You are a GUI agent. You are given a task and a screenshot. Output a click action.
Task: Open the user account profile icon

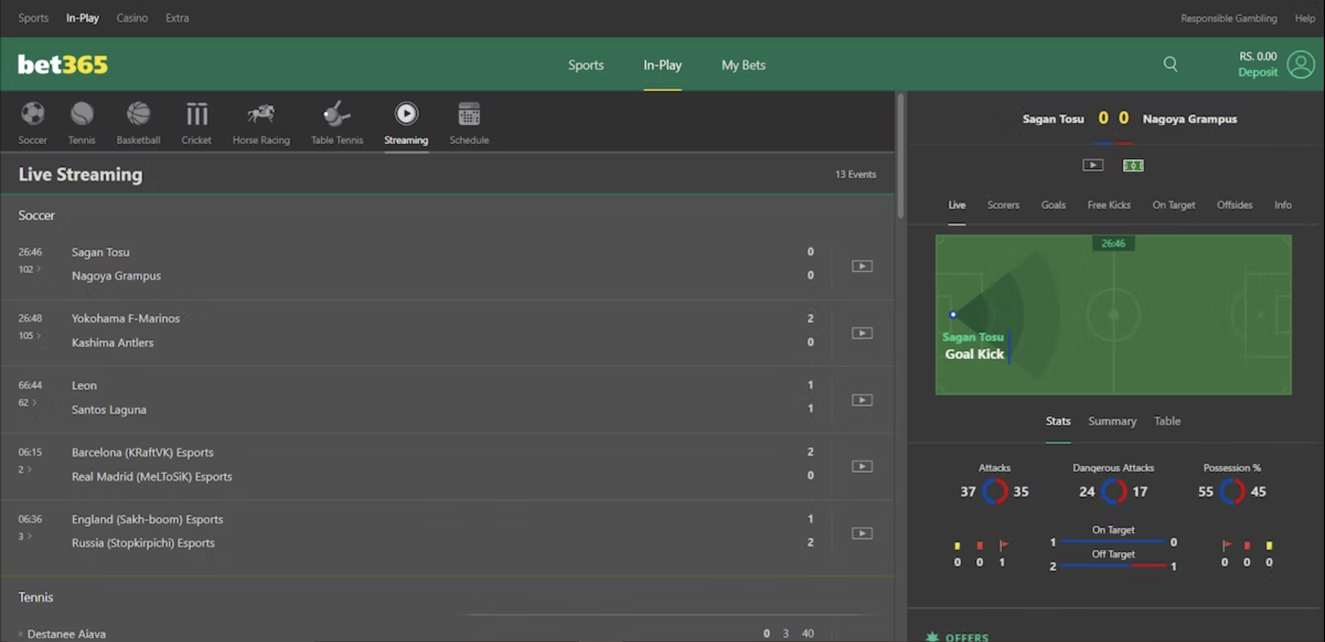pyautogui.click(x=1301, y=65)
